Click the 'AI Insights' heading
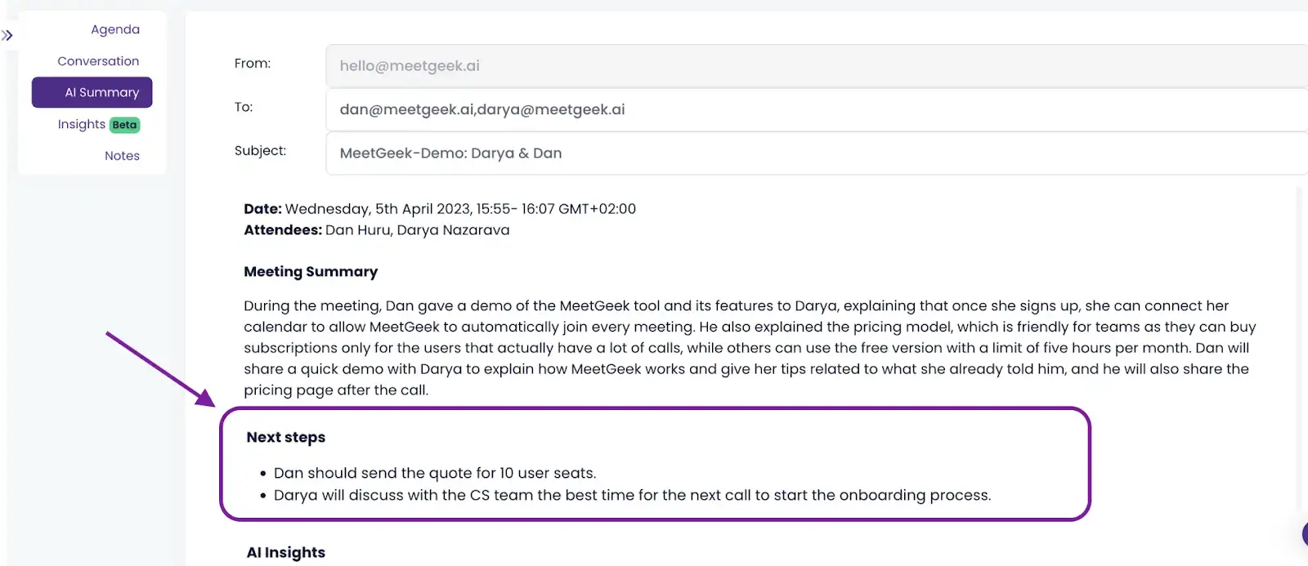1308x566 pixels. click(286, 553)
